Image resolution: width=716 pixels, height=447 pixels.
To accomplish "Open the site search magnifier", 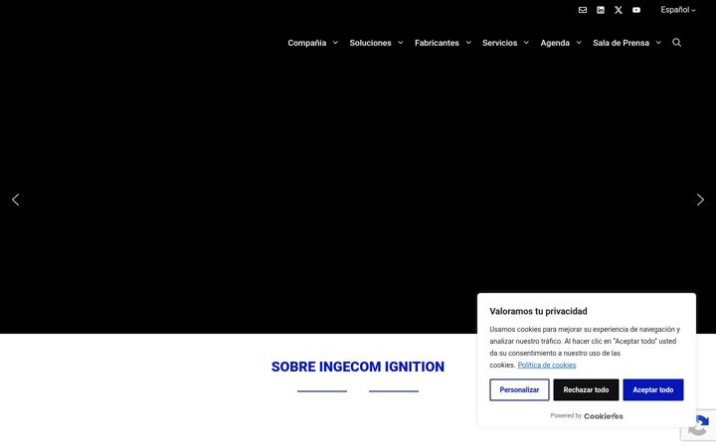I will (x=677, y=43).
